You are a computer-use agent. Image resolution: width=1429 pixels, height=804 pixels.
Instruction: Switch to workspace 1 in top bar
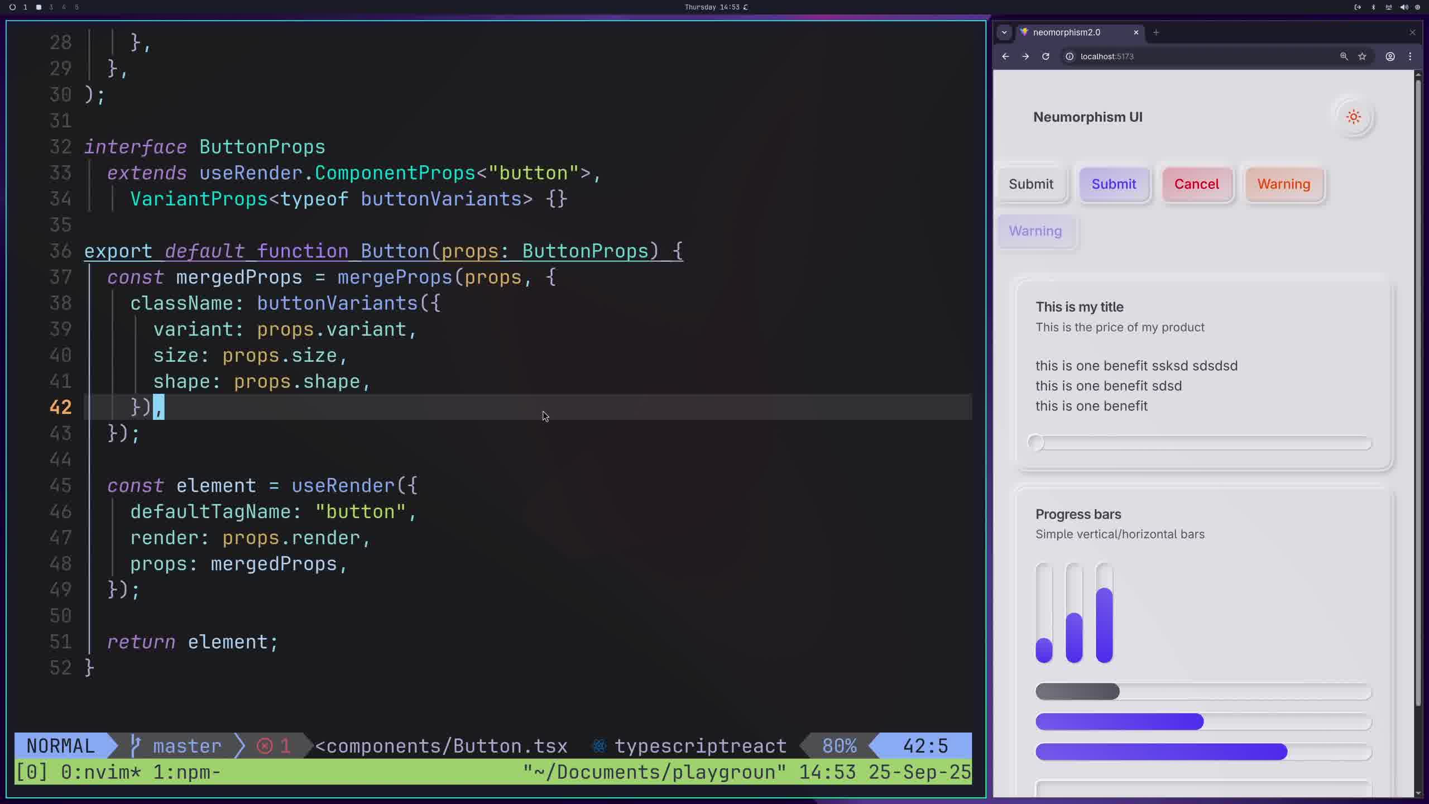pyautogui.click(x=25, y=7)
